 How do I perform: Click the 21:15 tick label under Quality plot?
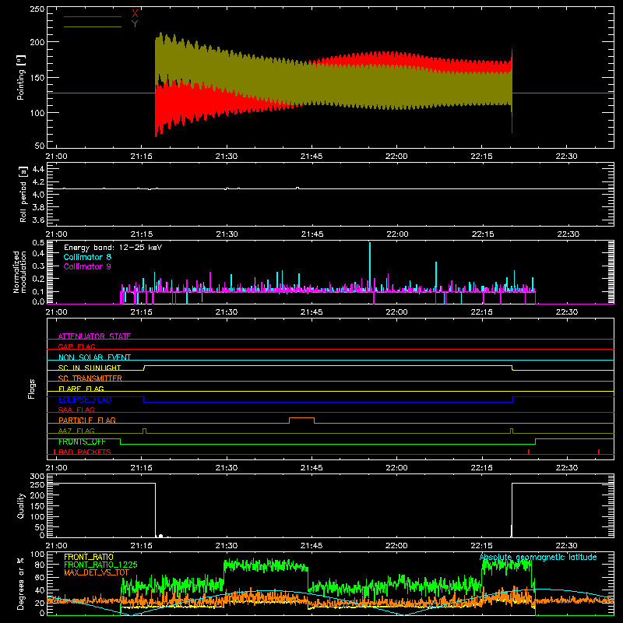tap(142, 546)
